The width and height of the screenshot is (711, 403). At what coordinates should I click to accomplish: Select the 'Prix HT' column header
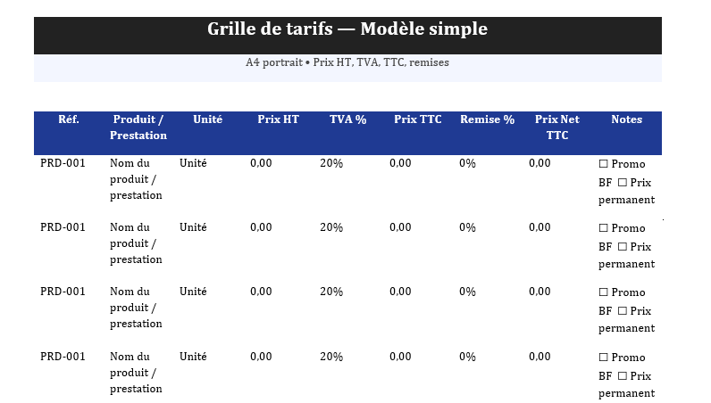278,119
